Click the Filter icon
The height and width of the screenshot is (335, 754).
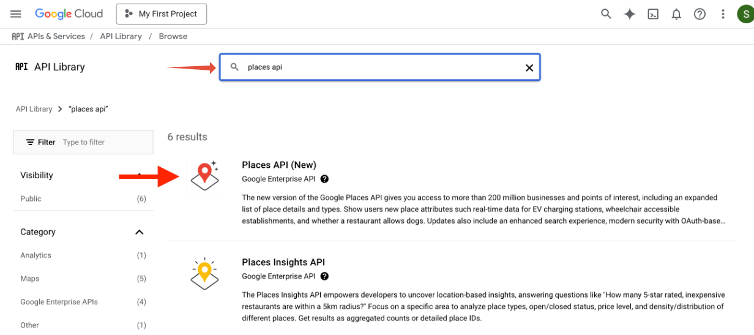[x=30, y=142]
